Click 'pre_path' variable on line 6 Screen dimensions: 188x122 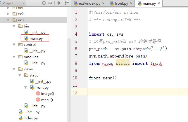tap(98, 49)
